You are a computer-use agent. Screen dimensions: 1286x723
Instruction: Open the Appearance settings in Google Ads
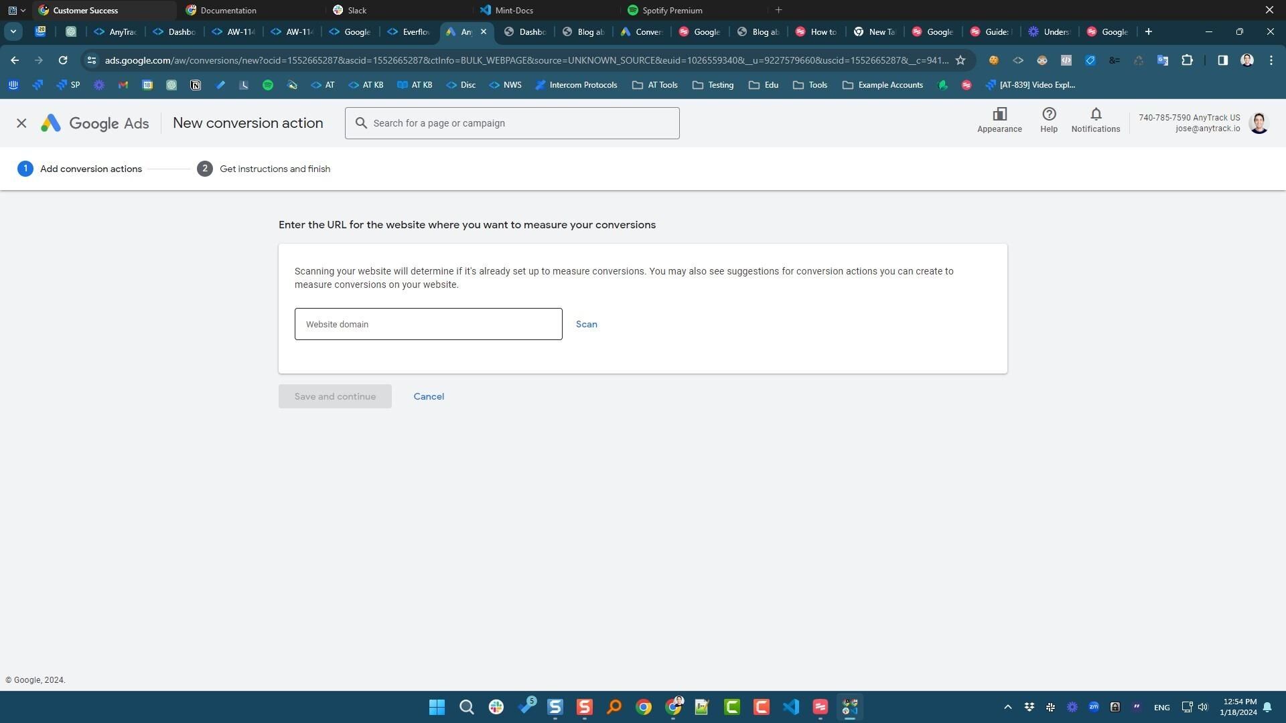pyautogui.click(x=999, y=121)
